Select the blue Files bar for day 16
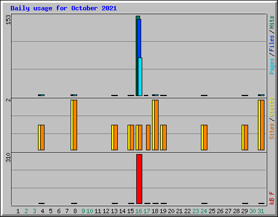This screenshot has width=278, height=217. pyautogui.click(x=139, y=39)
